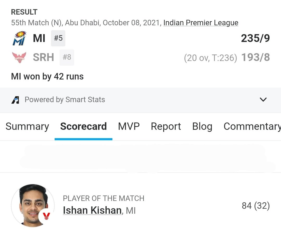This screenshot has width=281, height=233.
Task: Open the Commentary tab
Action: click(252, 126)
